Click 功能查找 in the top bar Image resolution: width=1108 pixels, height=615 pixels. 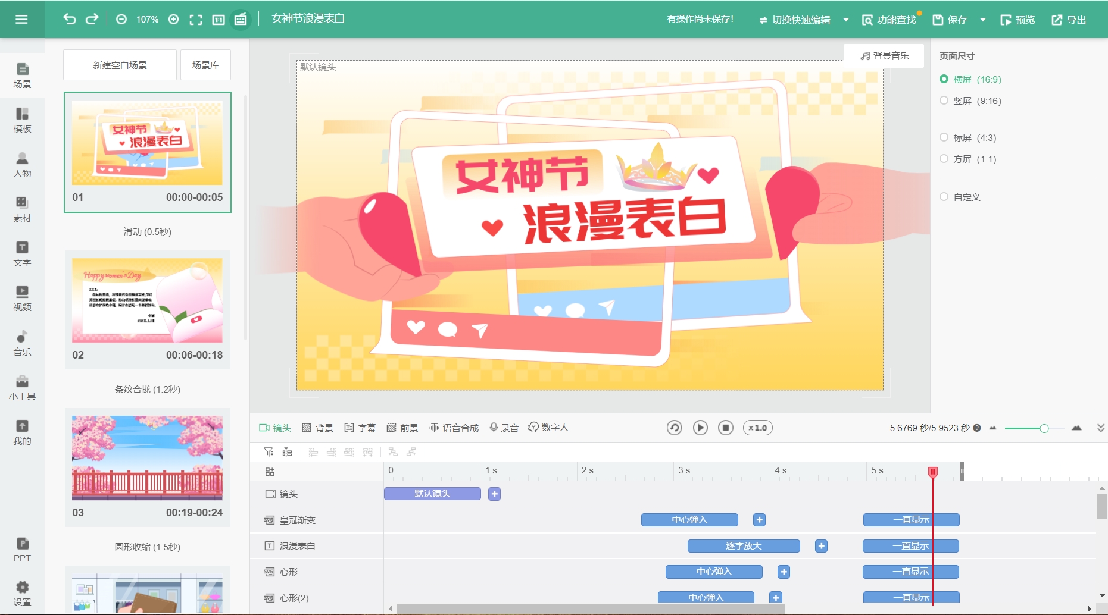coord(889,20)
